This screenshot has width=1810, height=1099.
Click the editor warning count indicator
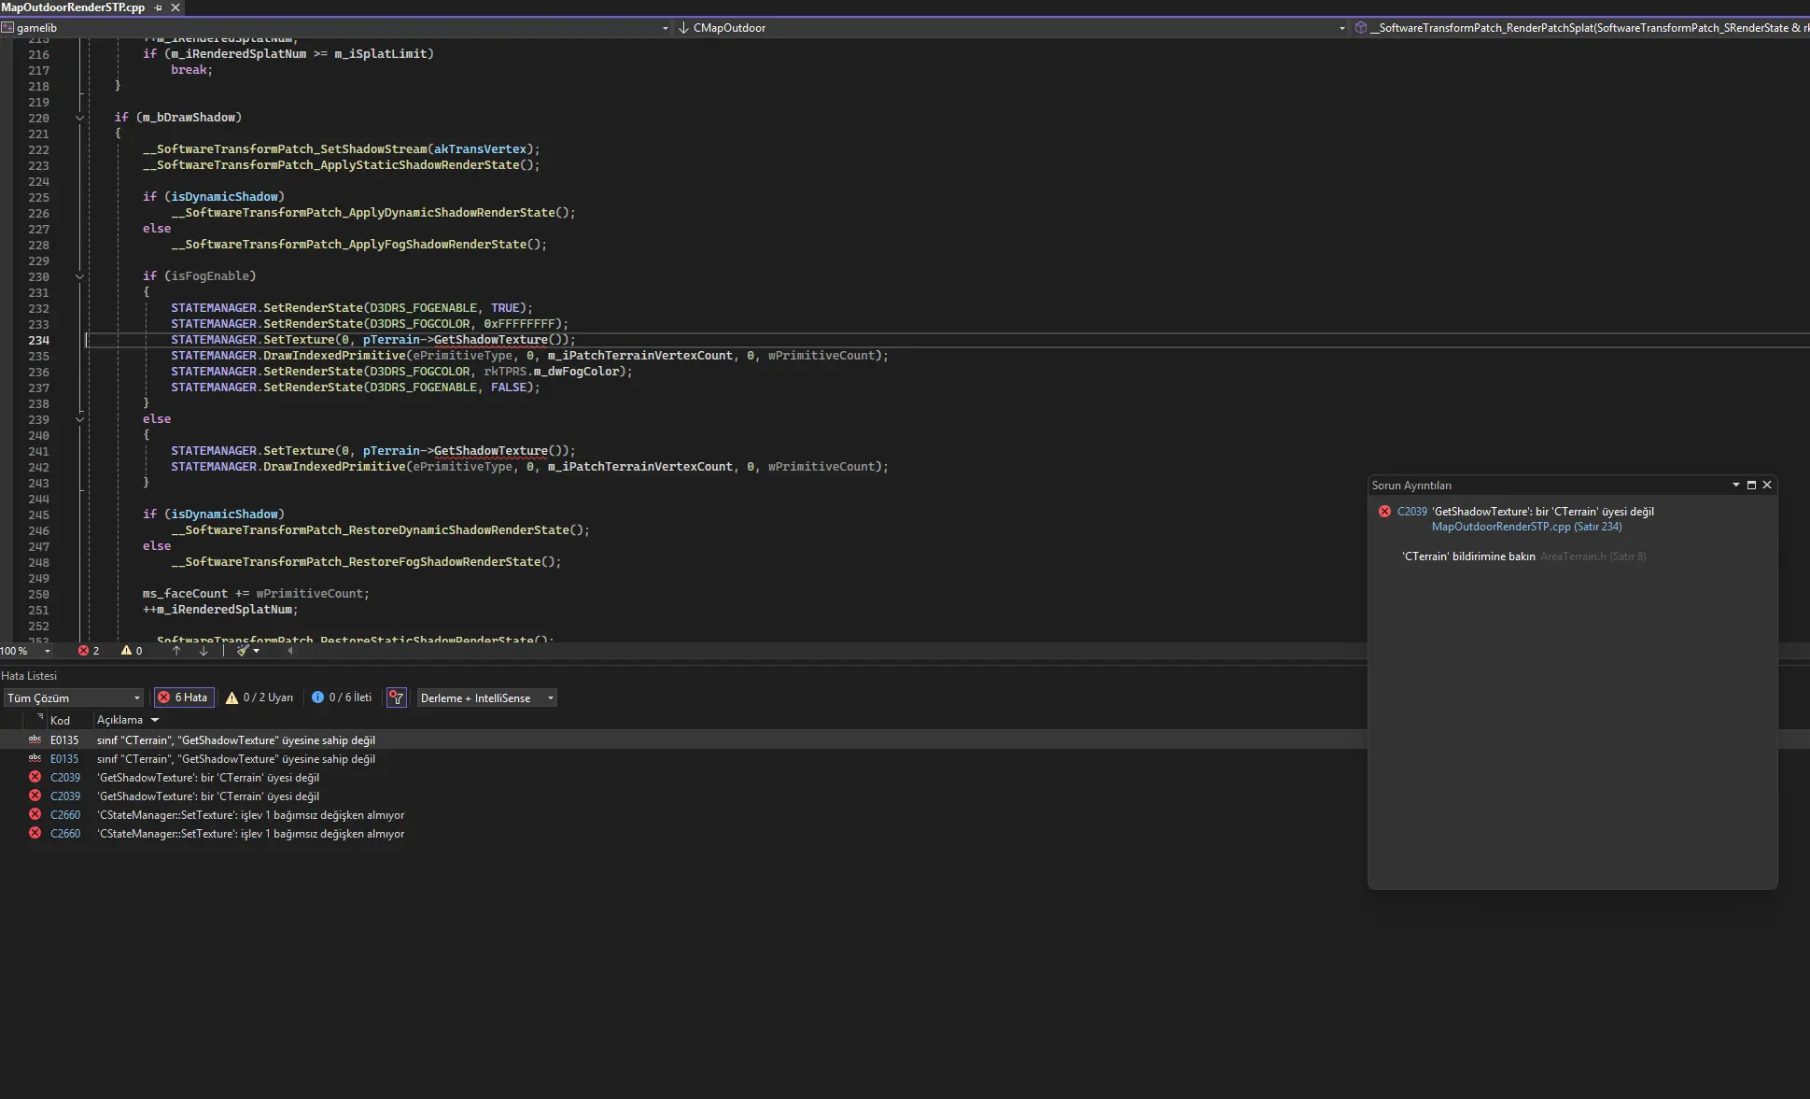pyautogui.click(x=132, y=651)
